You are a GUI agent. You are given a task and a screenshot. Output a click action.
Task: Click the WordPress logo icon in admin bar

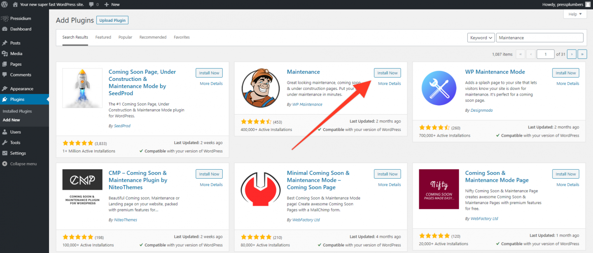(x=5, y=5)
